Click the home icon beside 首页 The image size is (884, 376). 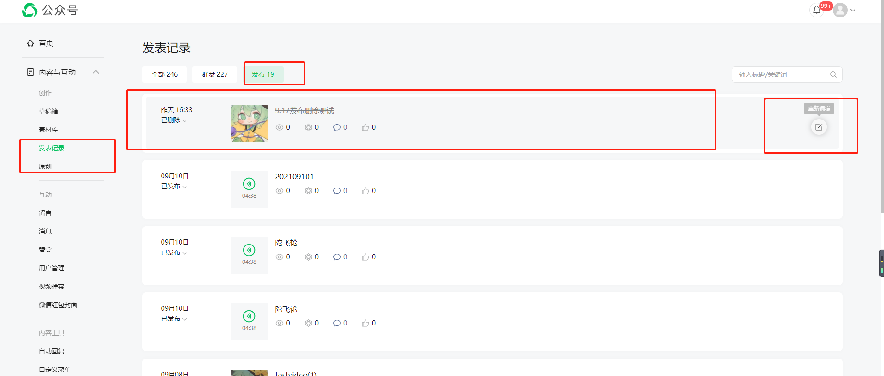[x=30, y=43]
